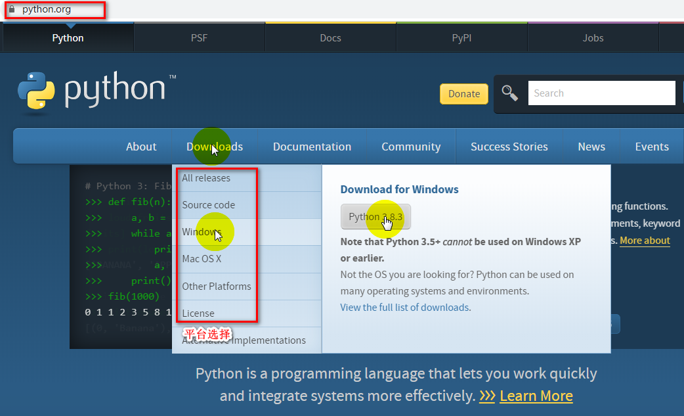Switch to the Docs tab
Screen dimensions: 684x416
click(330, 37)
